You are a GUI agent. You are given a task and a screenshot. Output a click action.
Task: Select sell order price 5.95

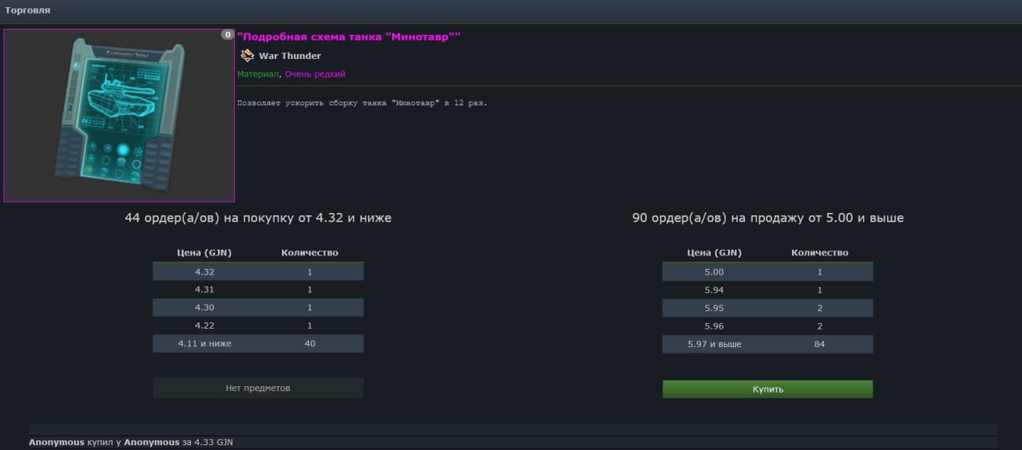(714, 308)
